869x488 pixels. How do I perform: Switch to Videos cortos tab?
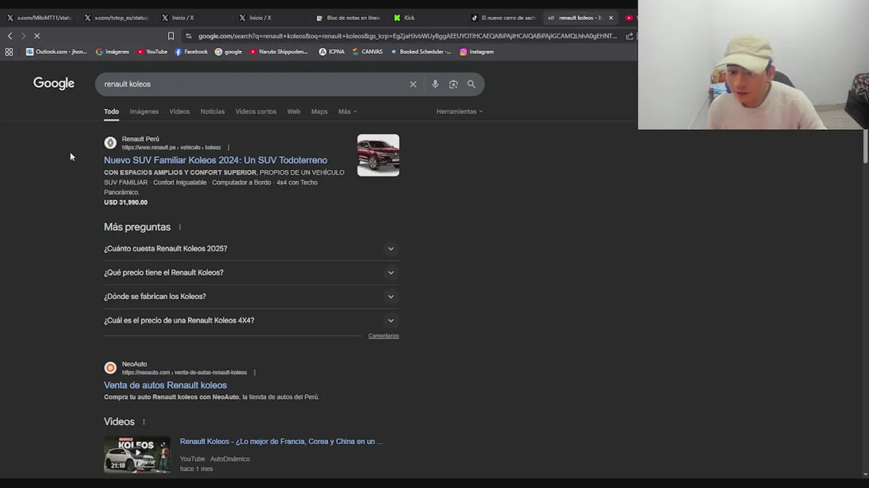pos(256,111)
